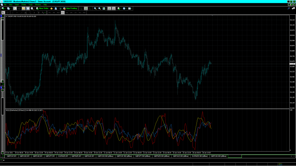Viewport: 296px width, 166px height.
Task: Select the Crosshair cursor tool
Action: [x=7, y=13]
